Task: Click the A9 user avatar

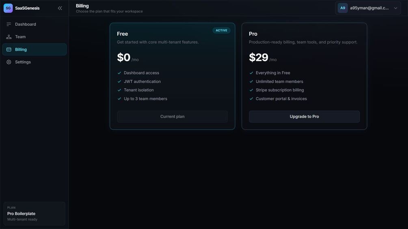Action: click(x=342, y=8)
